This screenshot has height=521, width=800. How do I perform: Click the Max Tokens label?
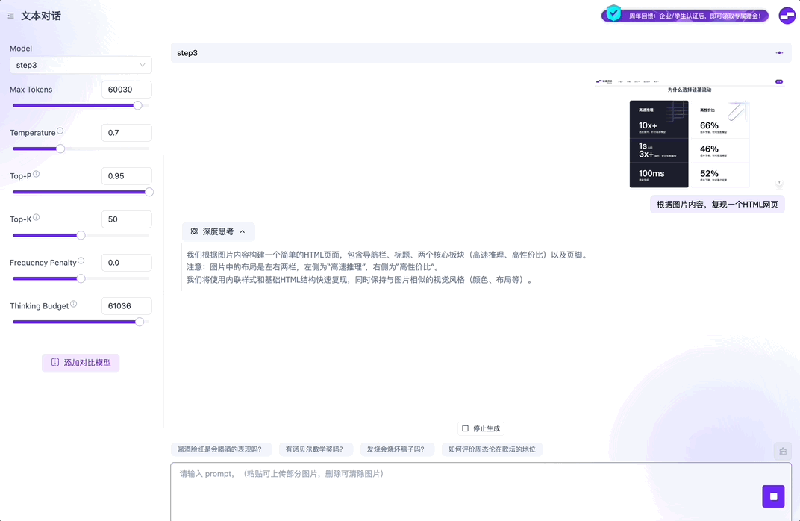tap(31, 90)
